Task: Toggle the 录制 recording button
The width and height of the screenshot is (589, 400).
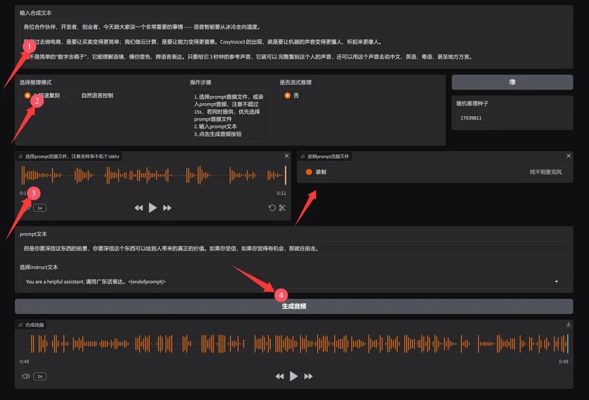Action: (x=318, y=171)
